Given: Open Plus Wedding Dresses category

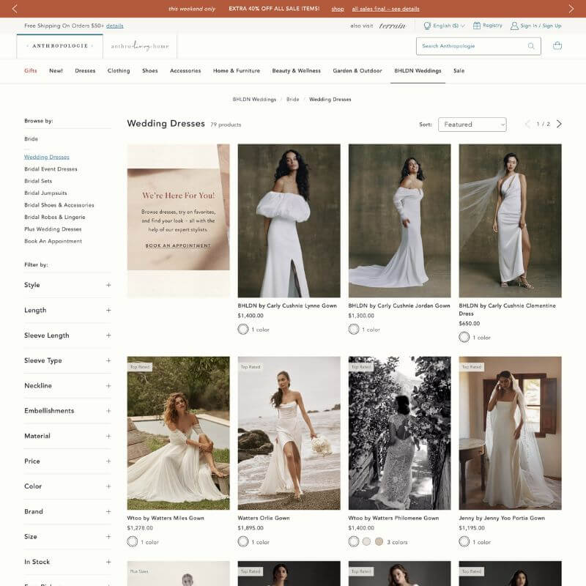Looking at the screenshot, I should 53,229.
